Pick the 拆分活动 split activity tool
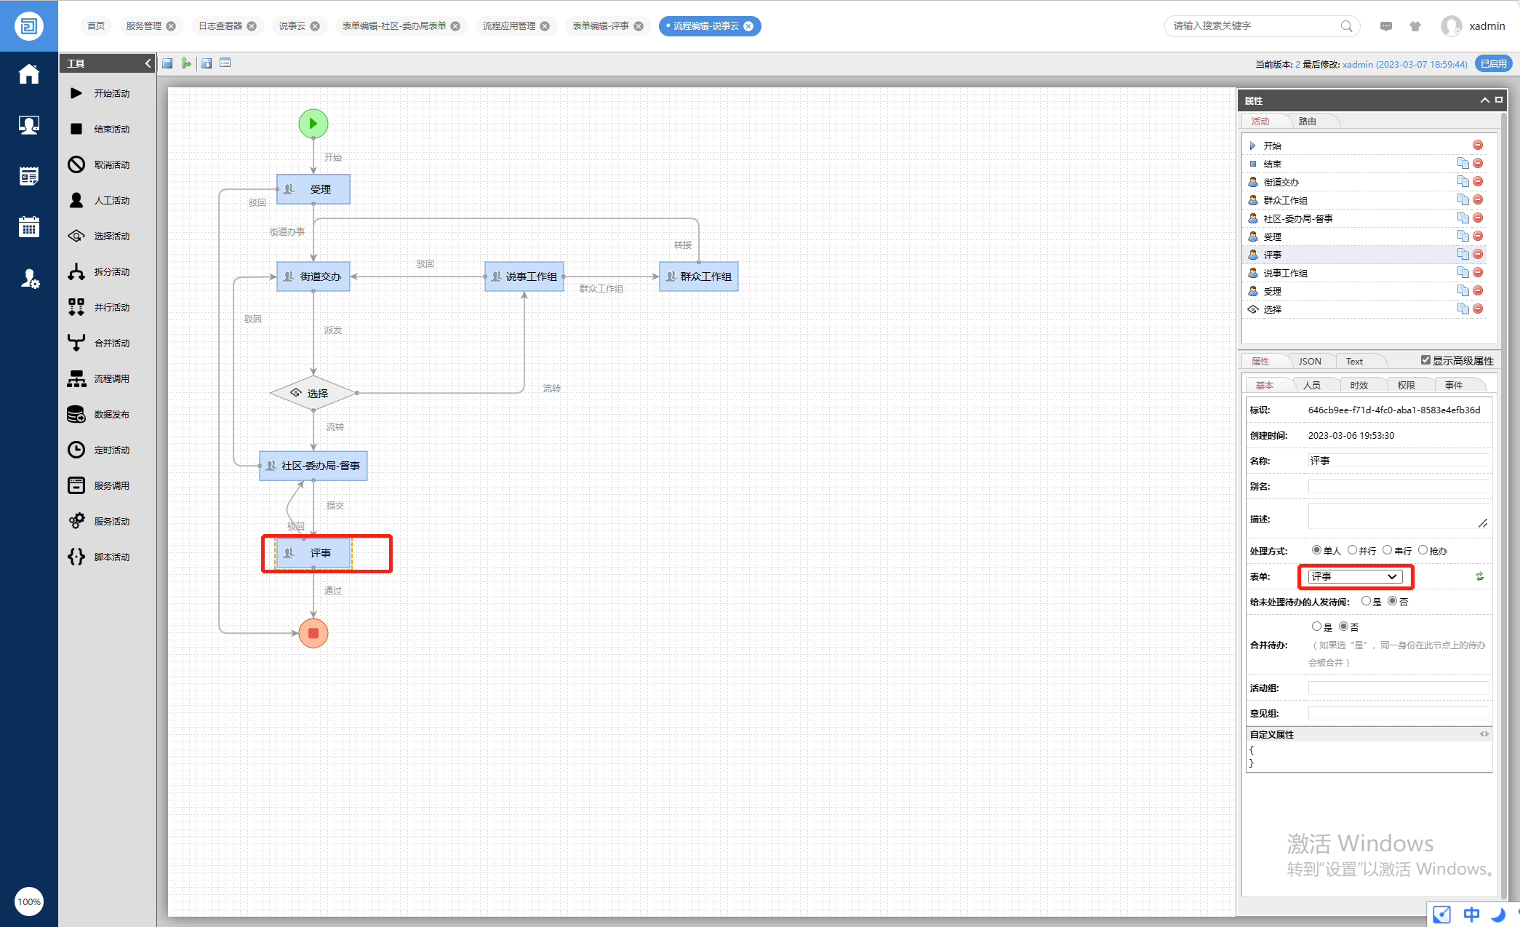The width and height of the screenshot is (1520, 927). point(76,271)
